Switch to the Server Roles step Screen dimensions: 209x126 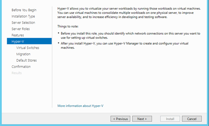point(21,29)
